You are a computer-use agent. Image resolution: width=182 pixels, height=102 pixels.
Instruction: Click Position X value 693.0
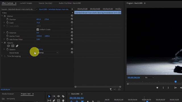pos(39,19)
